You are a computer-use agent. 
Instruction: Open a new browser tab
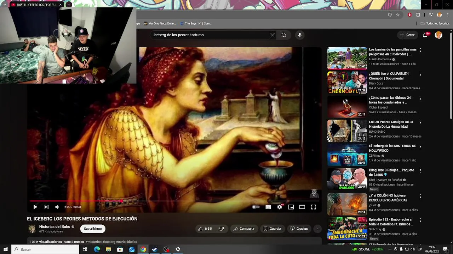pos(69,5)
